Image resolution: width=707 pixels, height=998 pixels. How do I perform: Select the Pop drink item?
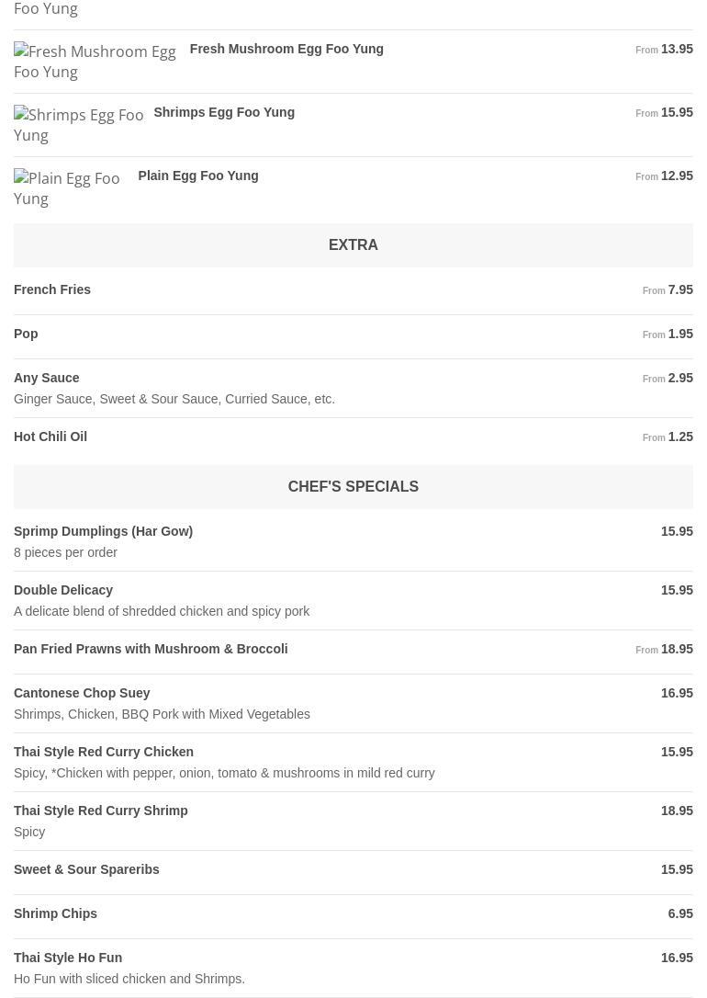coord(26,334)
